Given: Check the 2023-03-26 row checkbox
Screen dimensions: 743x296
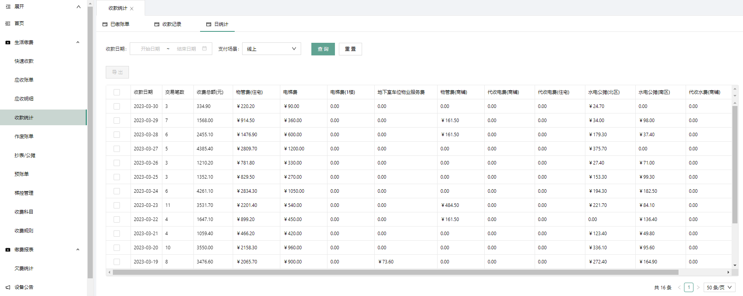Looking at the screenshot, I should pyautogui.click(x=117, y=163).
